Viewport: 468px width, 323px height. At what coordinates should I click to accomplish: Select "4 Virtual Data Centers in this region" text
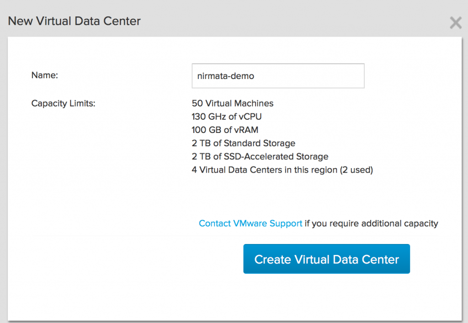(265, 170)
